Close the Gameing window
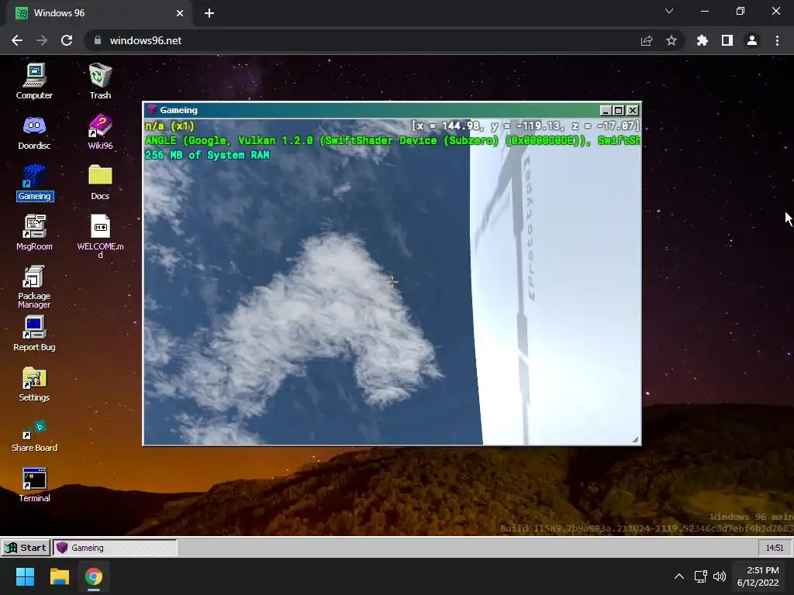 pyautogui.click(x=633, y=110)
